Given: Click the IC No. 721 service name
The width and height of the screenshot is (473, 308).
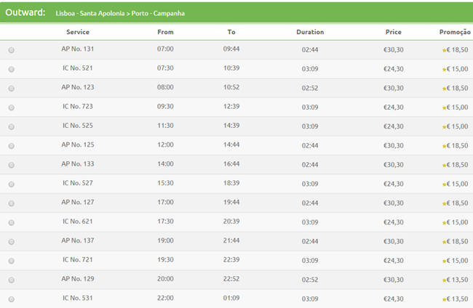Looking at the screenshot, I should [x=78, y=260].
